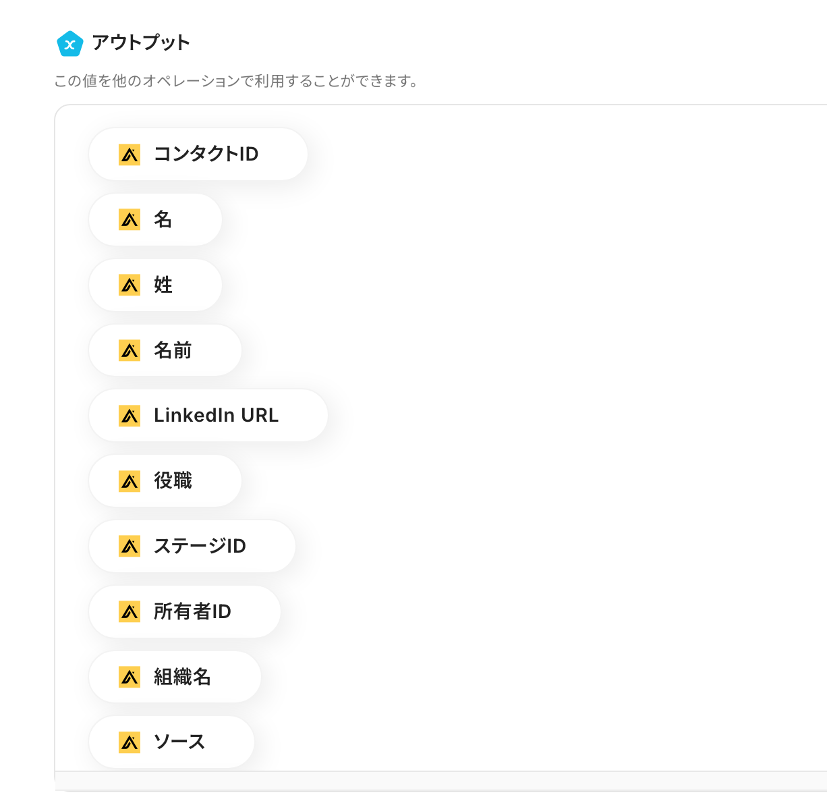This screenshot has height=803, width=827.
Task: Click the yellow icon beside 姓
Action: point(130,285)
